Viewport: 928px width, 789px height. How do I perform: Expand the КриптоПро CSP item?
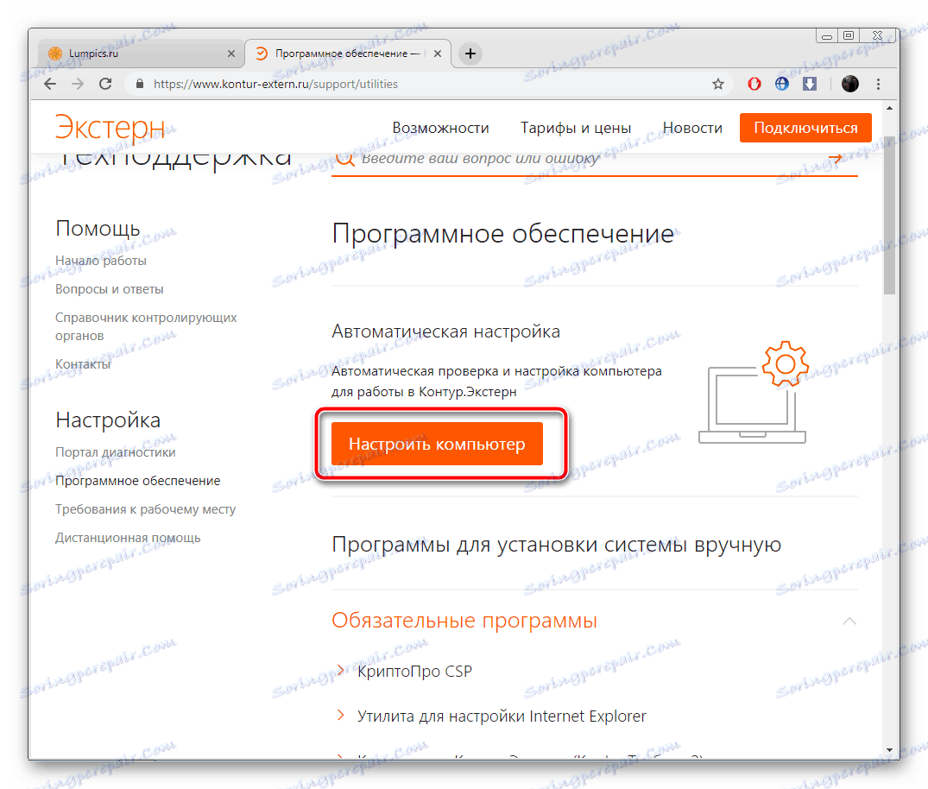[x=414, y=672]
